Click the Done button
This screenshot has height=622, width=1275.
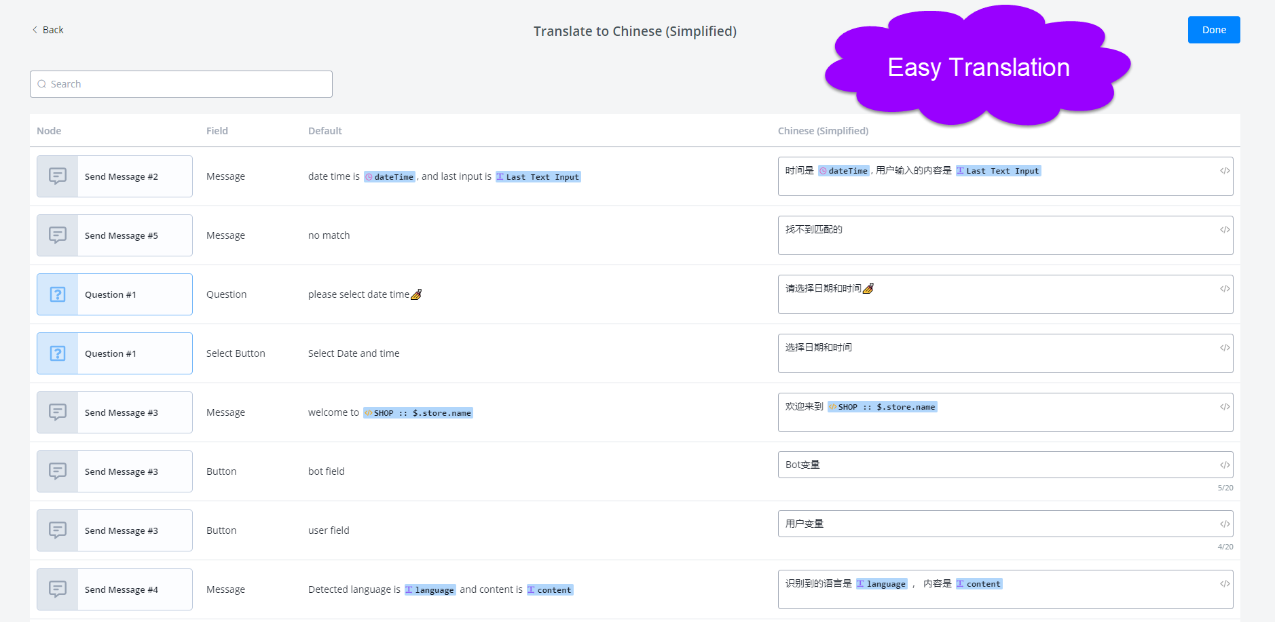tap(1214, 30)
